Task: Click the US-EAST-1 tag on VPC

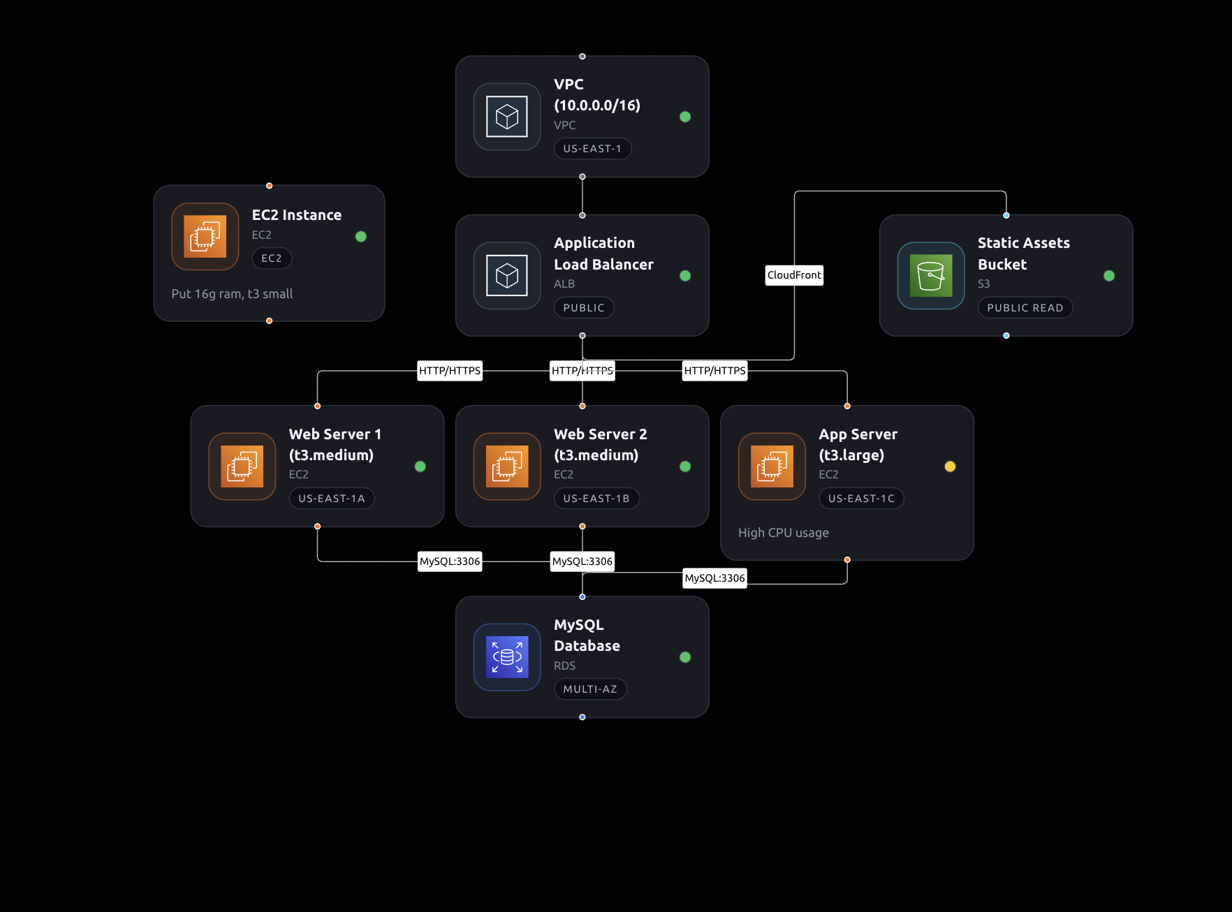Action: click(592, 149)
